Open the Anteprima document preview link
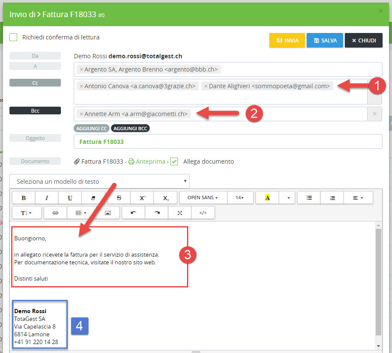The image size is (392, 353). pos(150,162)
